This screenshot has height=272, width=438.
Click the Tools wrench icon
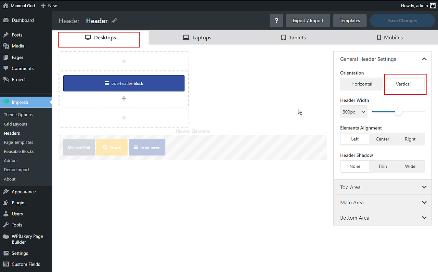tap(6, 225)
